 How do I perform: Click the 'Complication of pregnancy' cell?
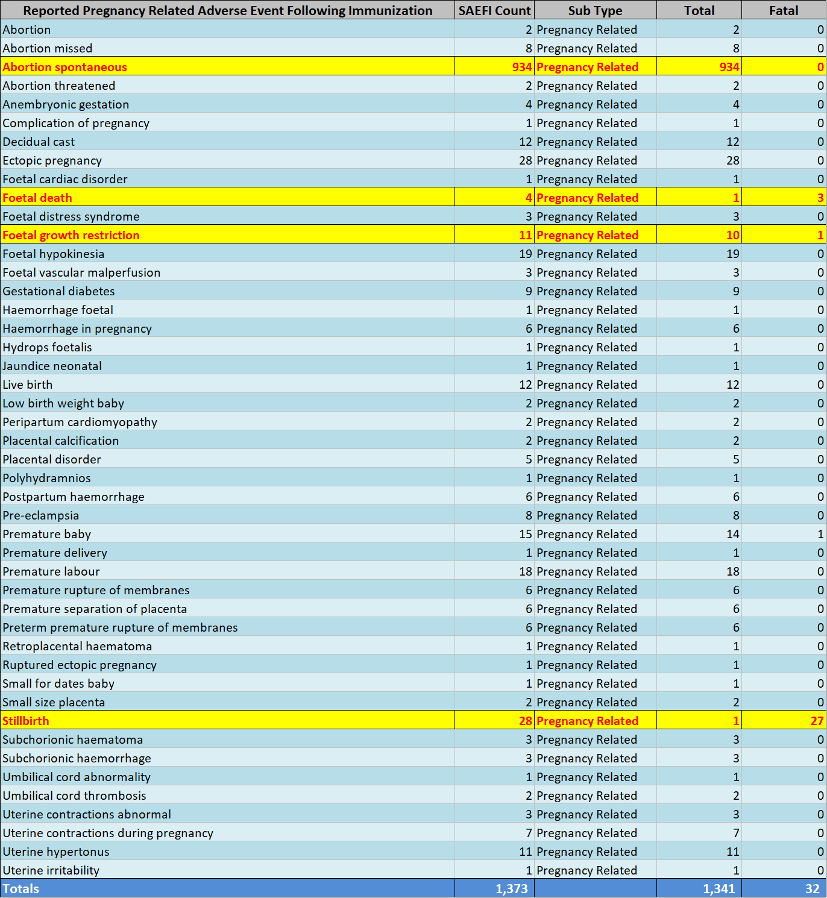coord(227,123)
